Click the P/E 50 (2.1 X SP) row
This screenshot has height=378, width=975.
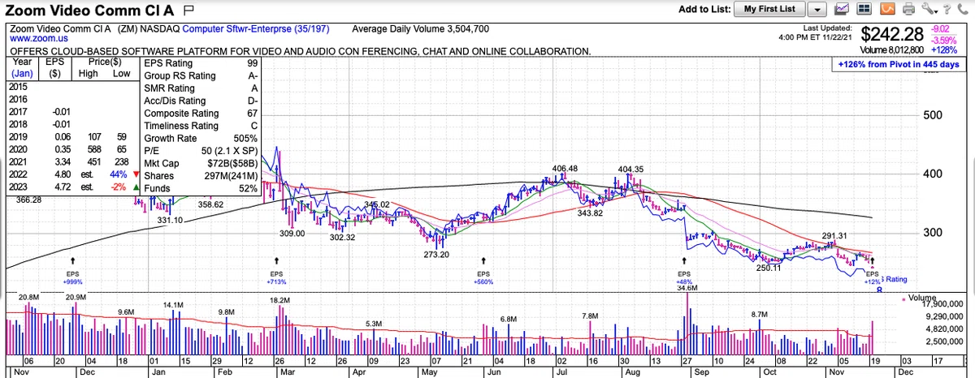(201, 151)
